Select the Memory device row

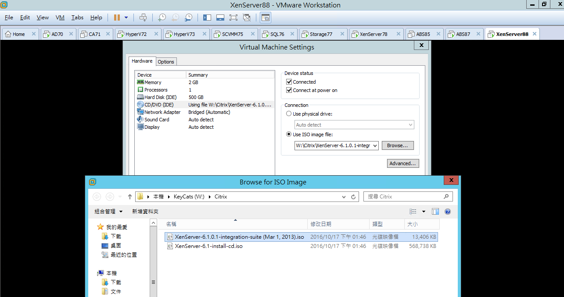click(204, 82)
